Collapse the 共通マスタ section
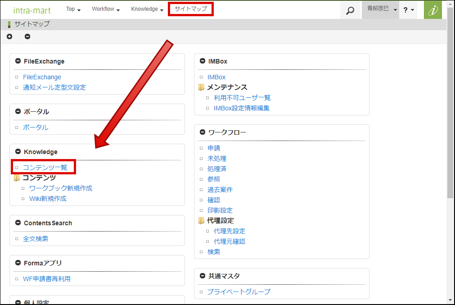This screenshot has height=305, width=455. click(x=203, y=276)
